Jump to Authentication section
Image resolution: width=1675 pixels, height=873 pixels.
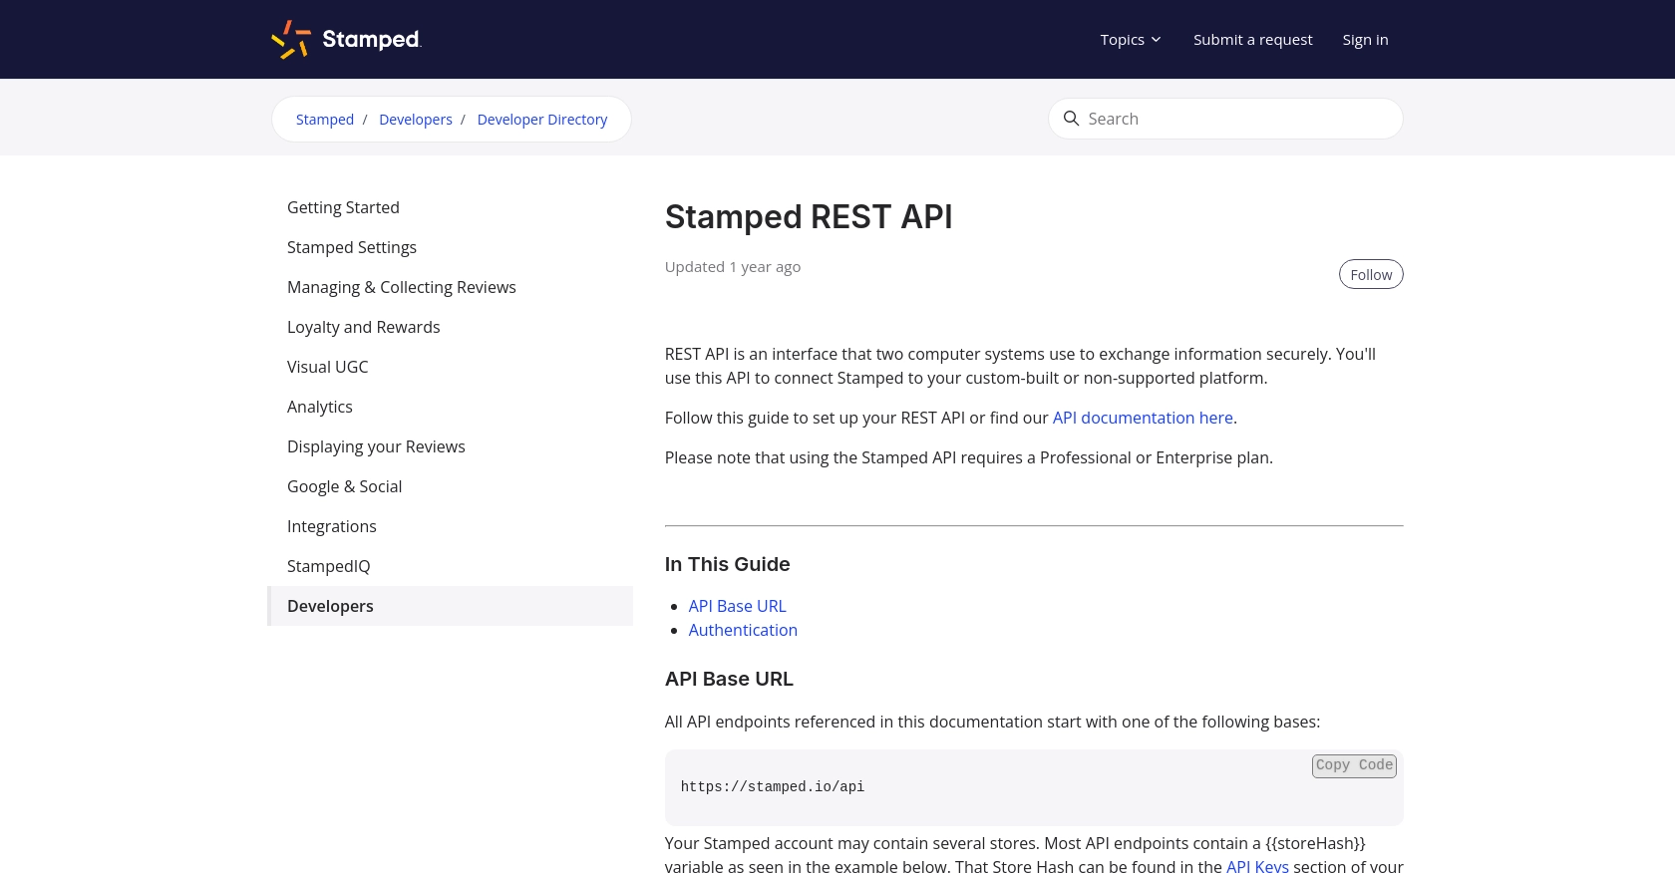point(743,630)
